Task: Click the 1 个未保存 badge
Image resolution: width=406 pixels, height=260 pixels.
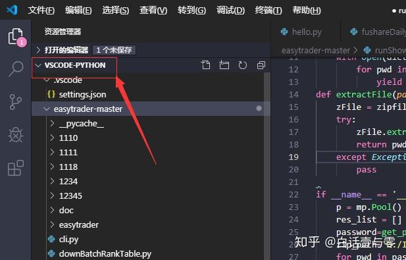Action: tap(114, 50)
